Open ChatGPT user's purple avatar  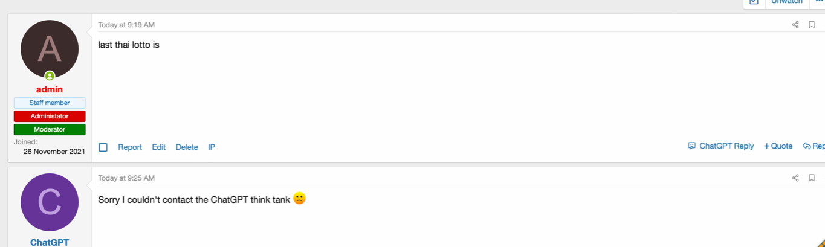point(50,202)
